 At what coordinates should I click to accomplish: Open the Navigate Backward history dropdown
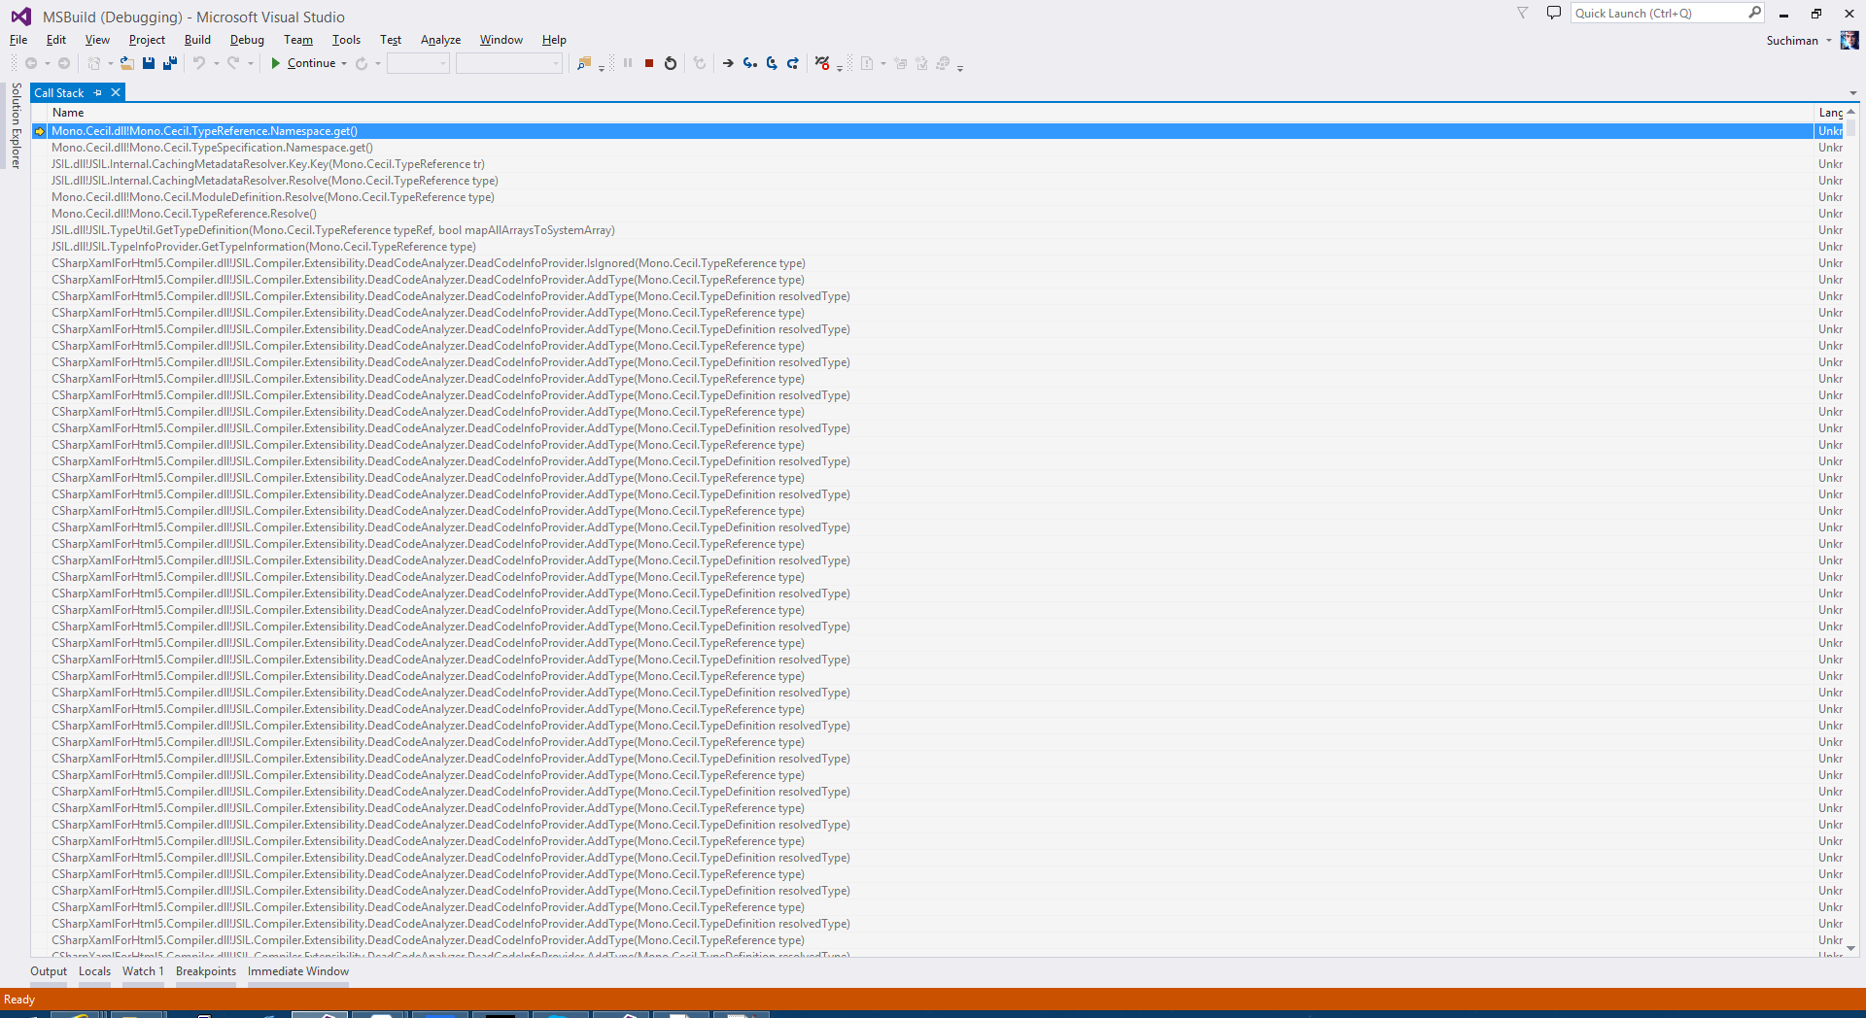coord(47,64)
